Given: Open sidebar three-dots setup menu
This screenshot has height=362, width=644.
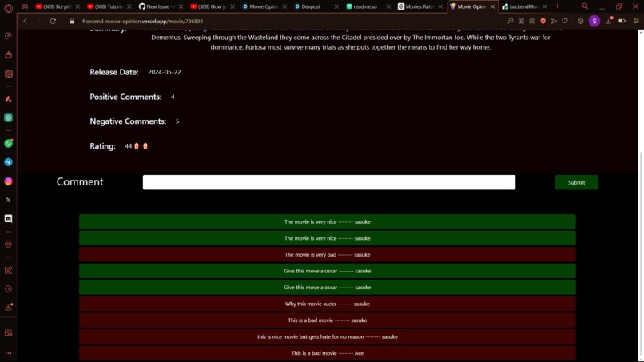Looking at the screenshot, I should [x=8, y=353].
